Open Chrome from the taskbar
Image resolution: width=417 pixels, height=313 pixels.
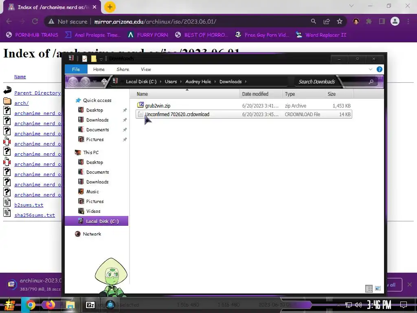click(x=30, y=305)
